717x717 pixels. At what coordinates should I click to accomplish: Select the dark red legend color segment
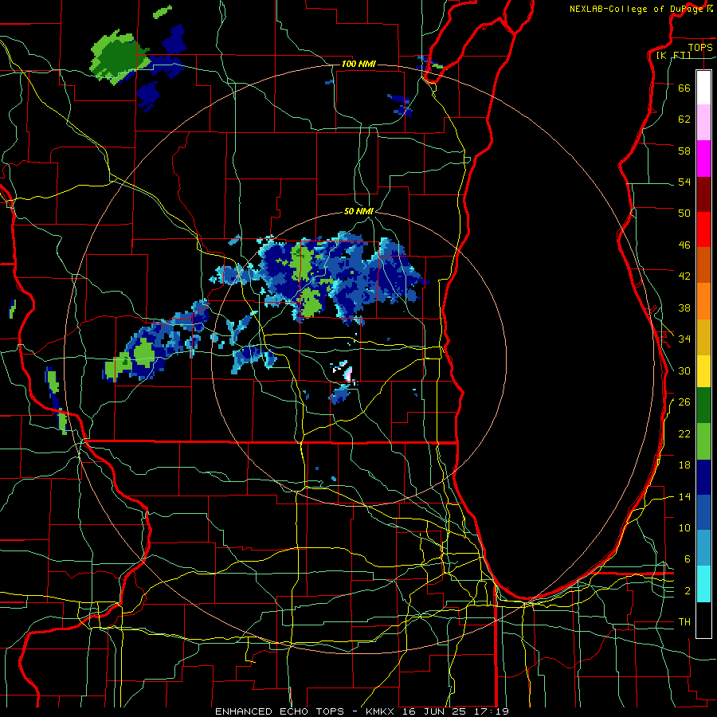tap(703, 194)
